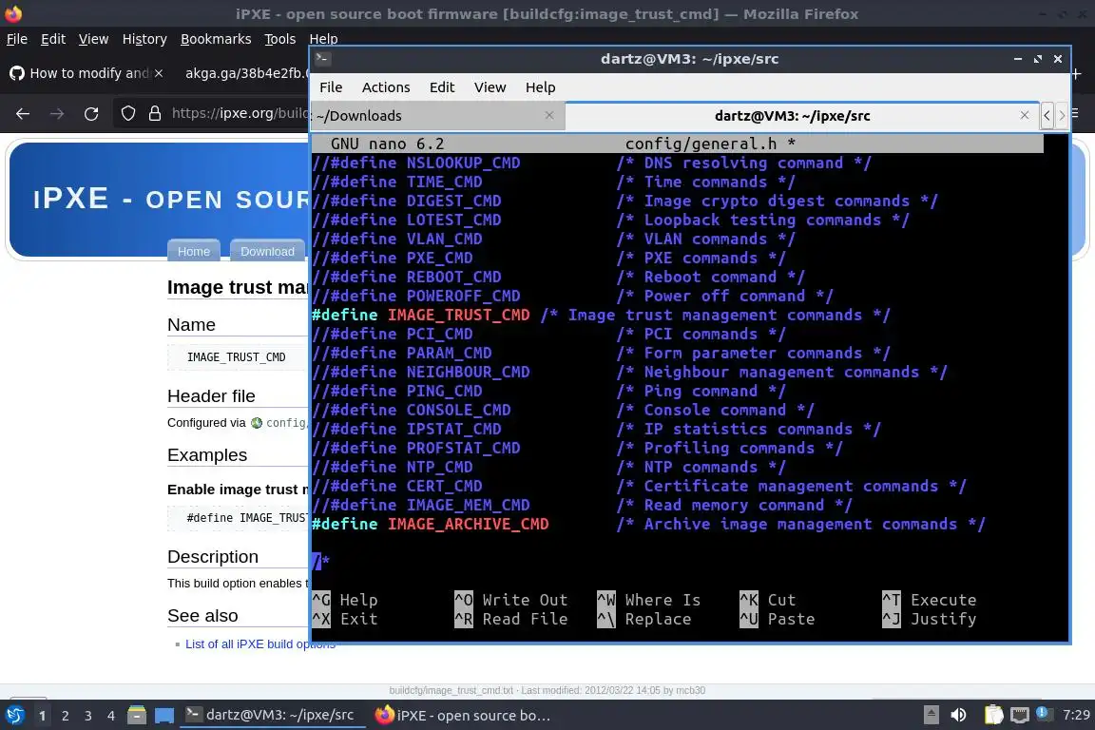Viewport: 1095px width, 730px height.
Task: Click the '//#define REBOOT_CMD' line in nano
Action: pos(558,278)
